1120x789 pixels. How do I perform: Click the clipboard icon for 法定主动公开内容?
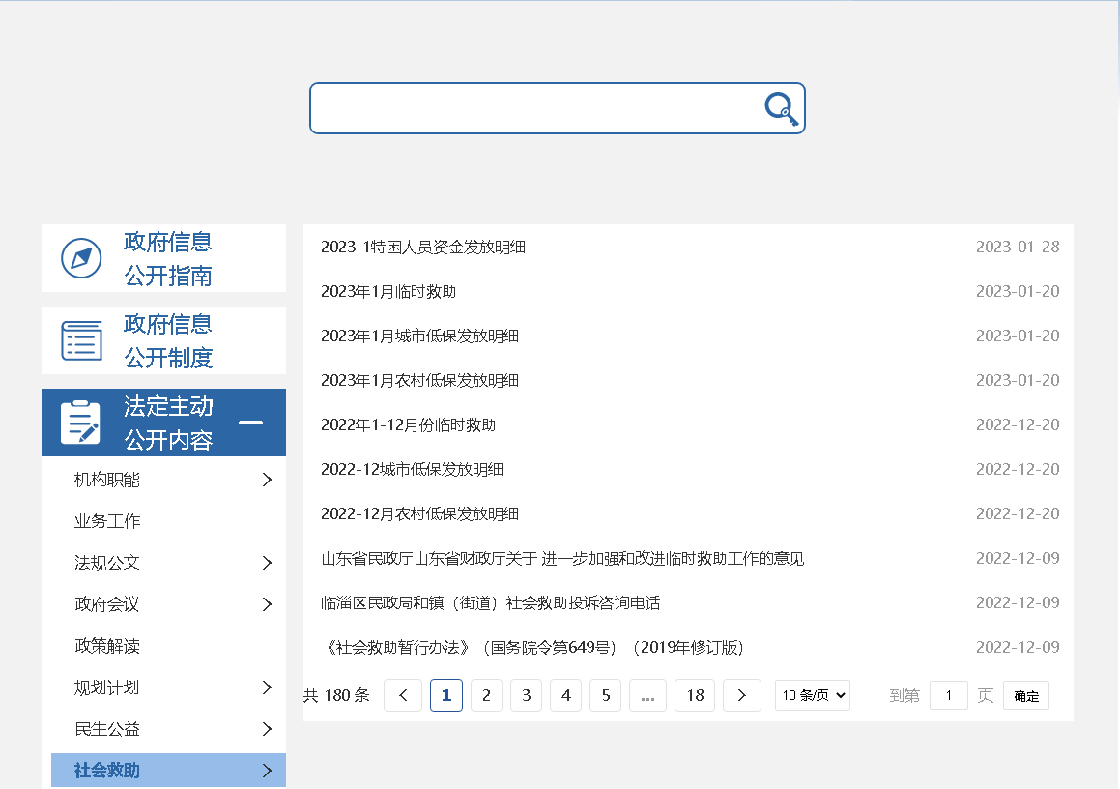click(x=81, y=423)
